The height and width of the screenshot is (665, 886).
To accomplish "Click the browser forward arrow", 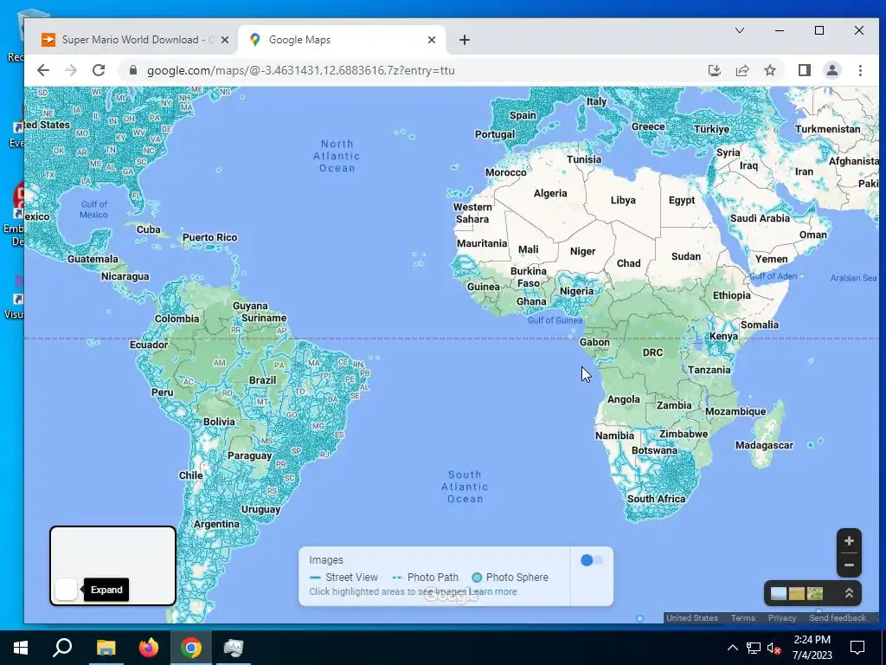I will [71, 70].
